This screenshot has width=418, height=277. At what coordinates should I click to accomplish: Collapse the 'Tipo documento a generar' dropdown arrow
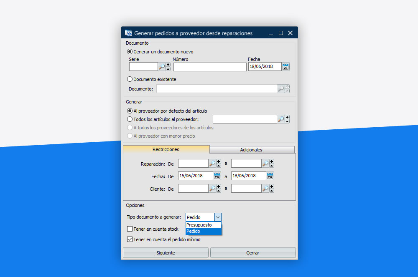[217, 217]
